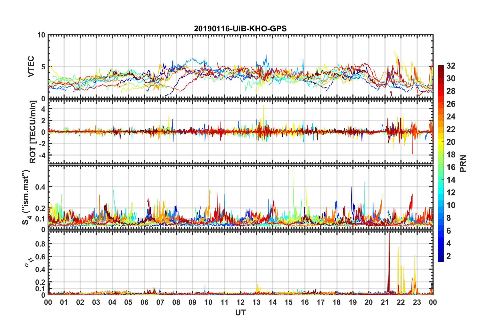Click sigma-phi axis tick label 0.8

40,244
